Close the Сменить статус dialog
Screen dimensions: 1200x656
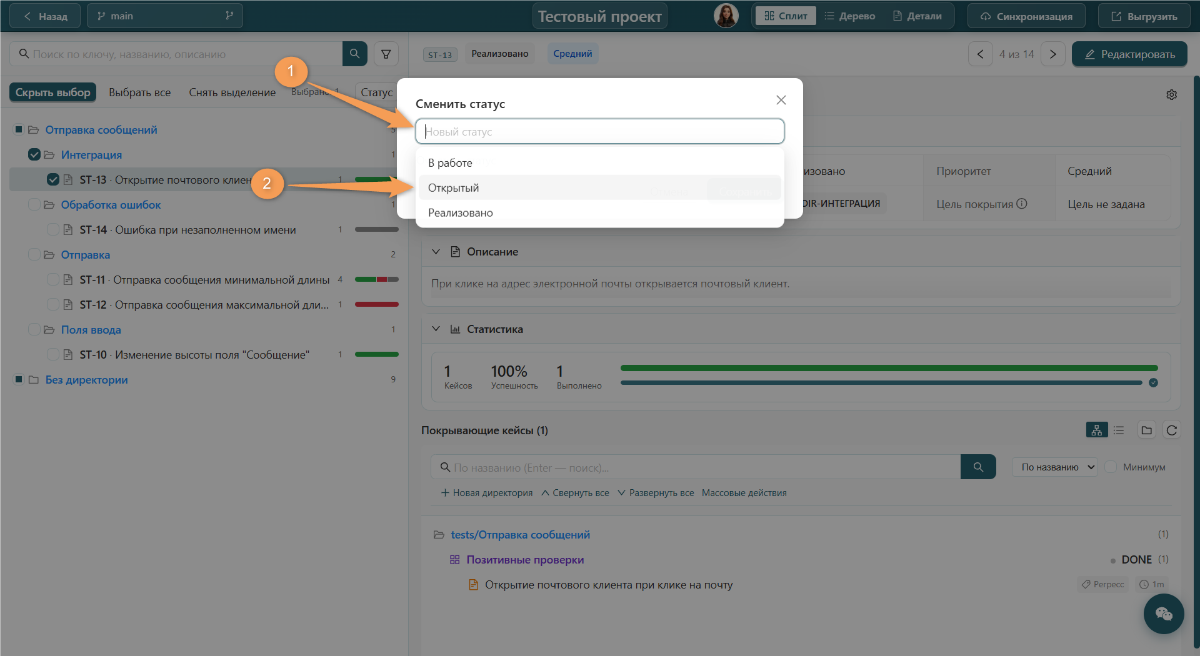(781, 100)
